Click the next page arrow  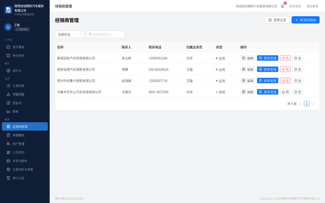click(x=313, y=104)
